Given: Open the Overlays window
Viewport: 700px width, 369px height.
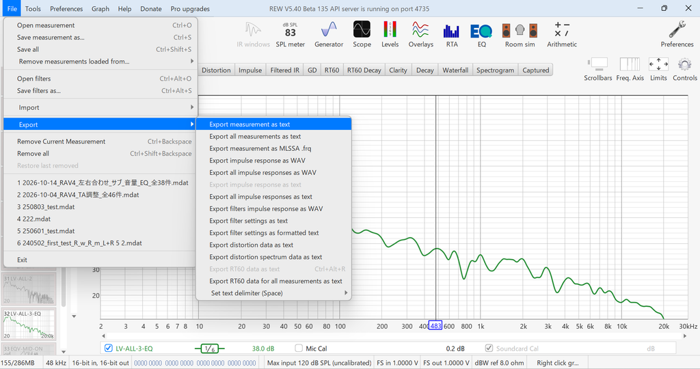Looking at the screenshot, I should click(x=420, y=35).
